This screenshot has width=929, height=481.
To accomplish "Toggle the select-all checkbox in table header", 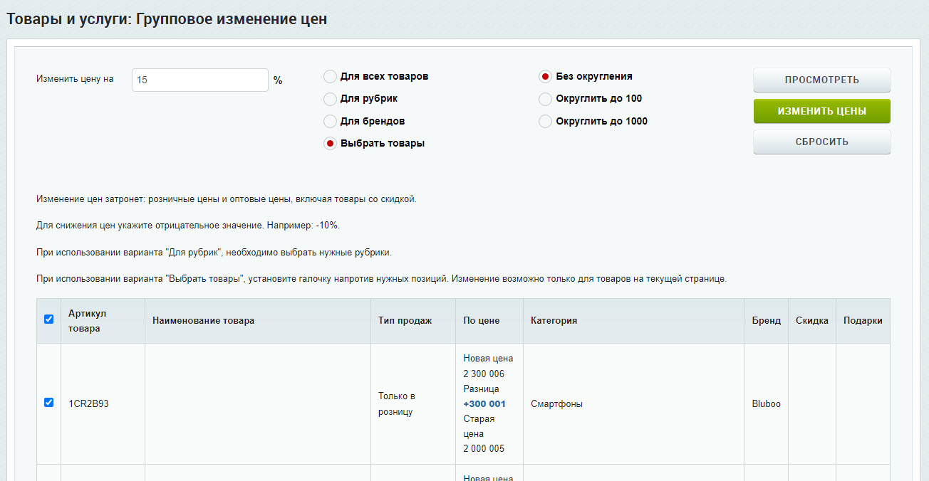I will [49, 319].
